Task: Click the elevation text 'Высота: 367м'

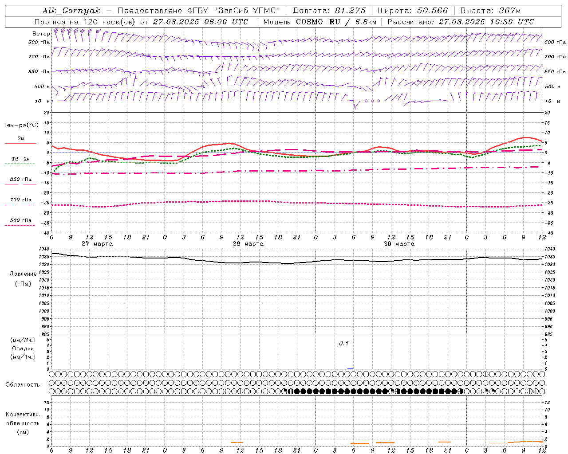Action: (490, 11)
